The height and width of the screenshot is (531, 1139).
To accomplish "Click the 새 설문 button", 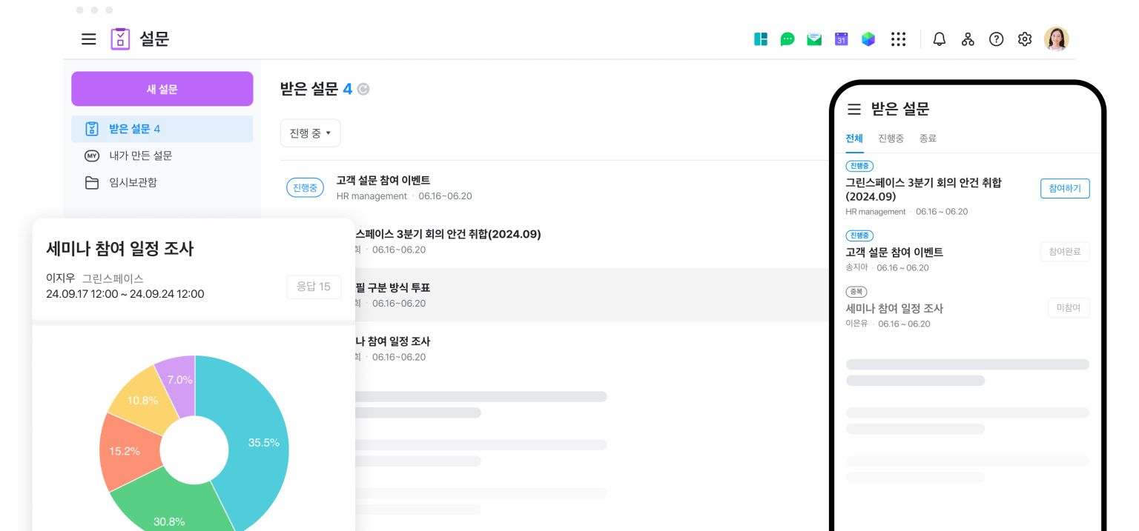I will 162,89.
